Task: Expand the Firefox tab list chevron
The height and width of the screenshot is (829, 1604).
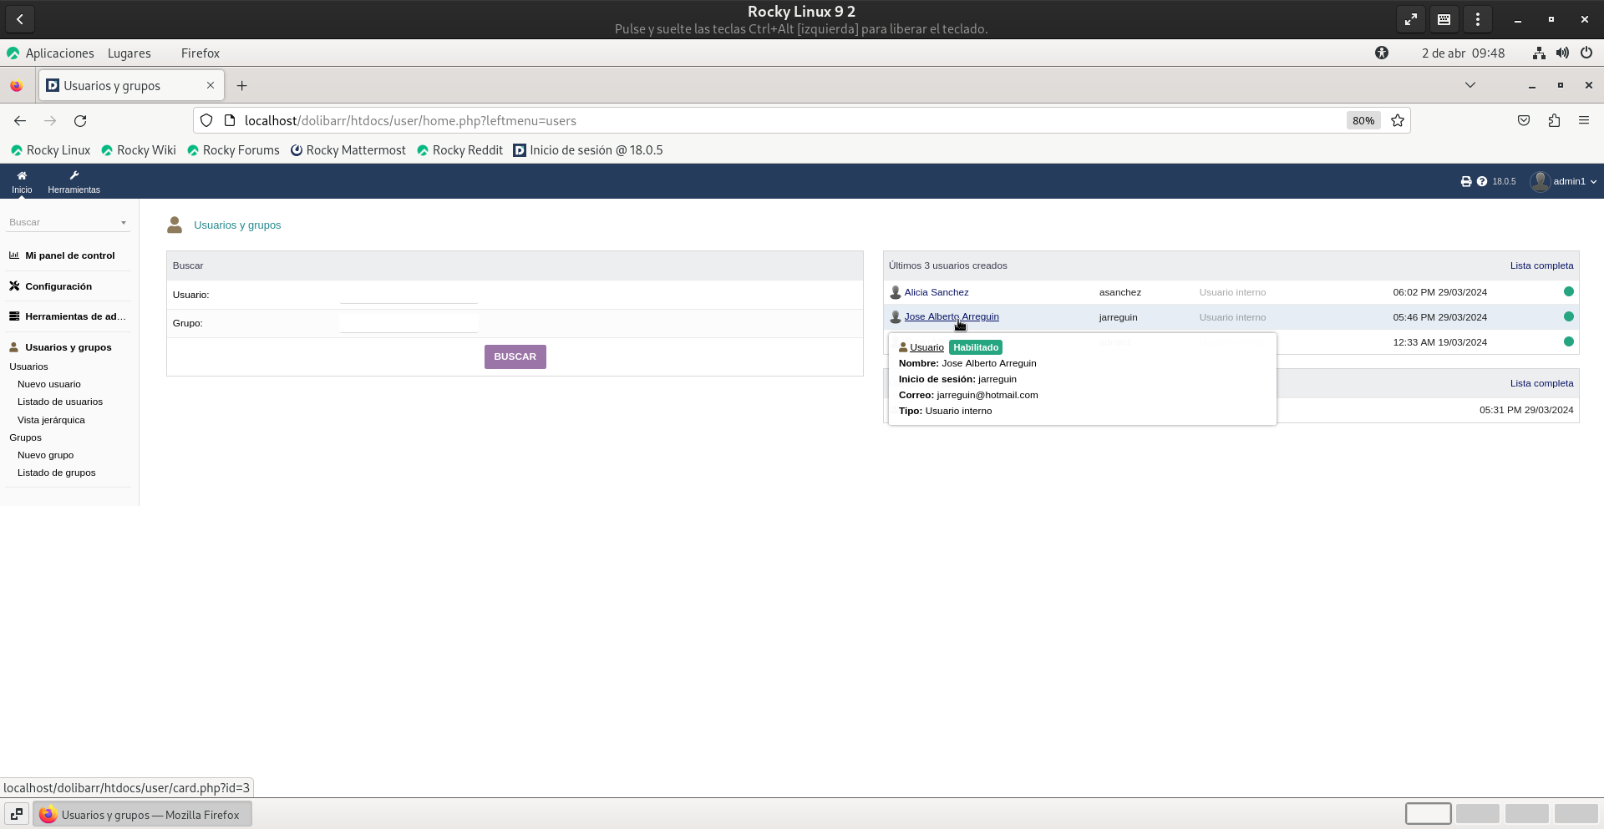Action: point(1470,85)
